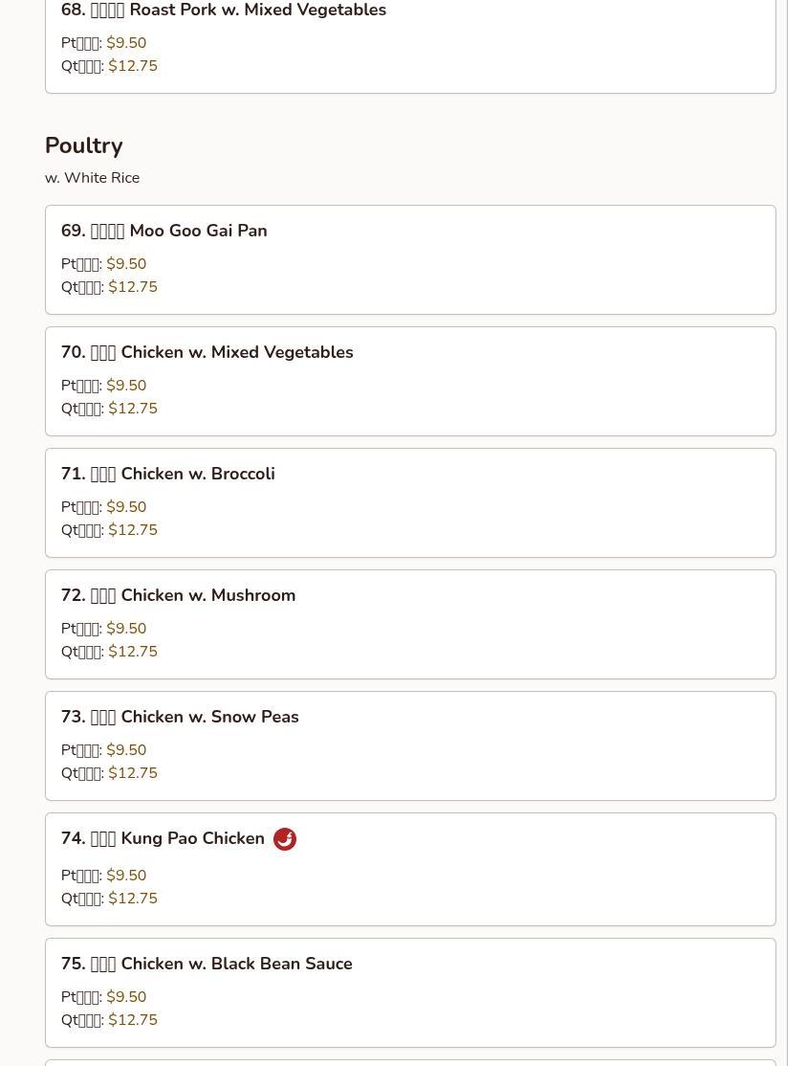Viewport: 807px width, 1066px height.
Task: Pick the pint price for Moo Goo Gai Pan
Action: click(126, 264)
